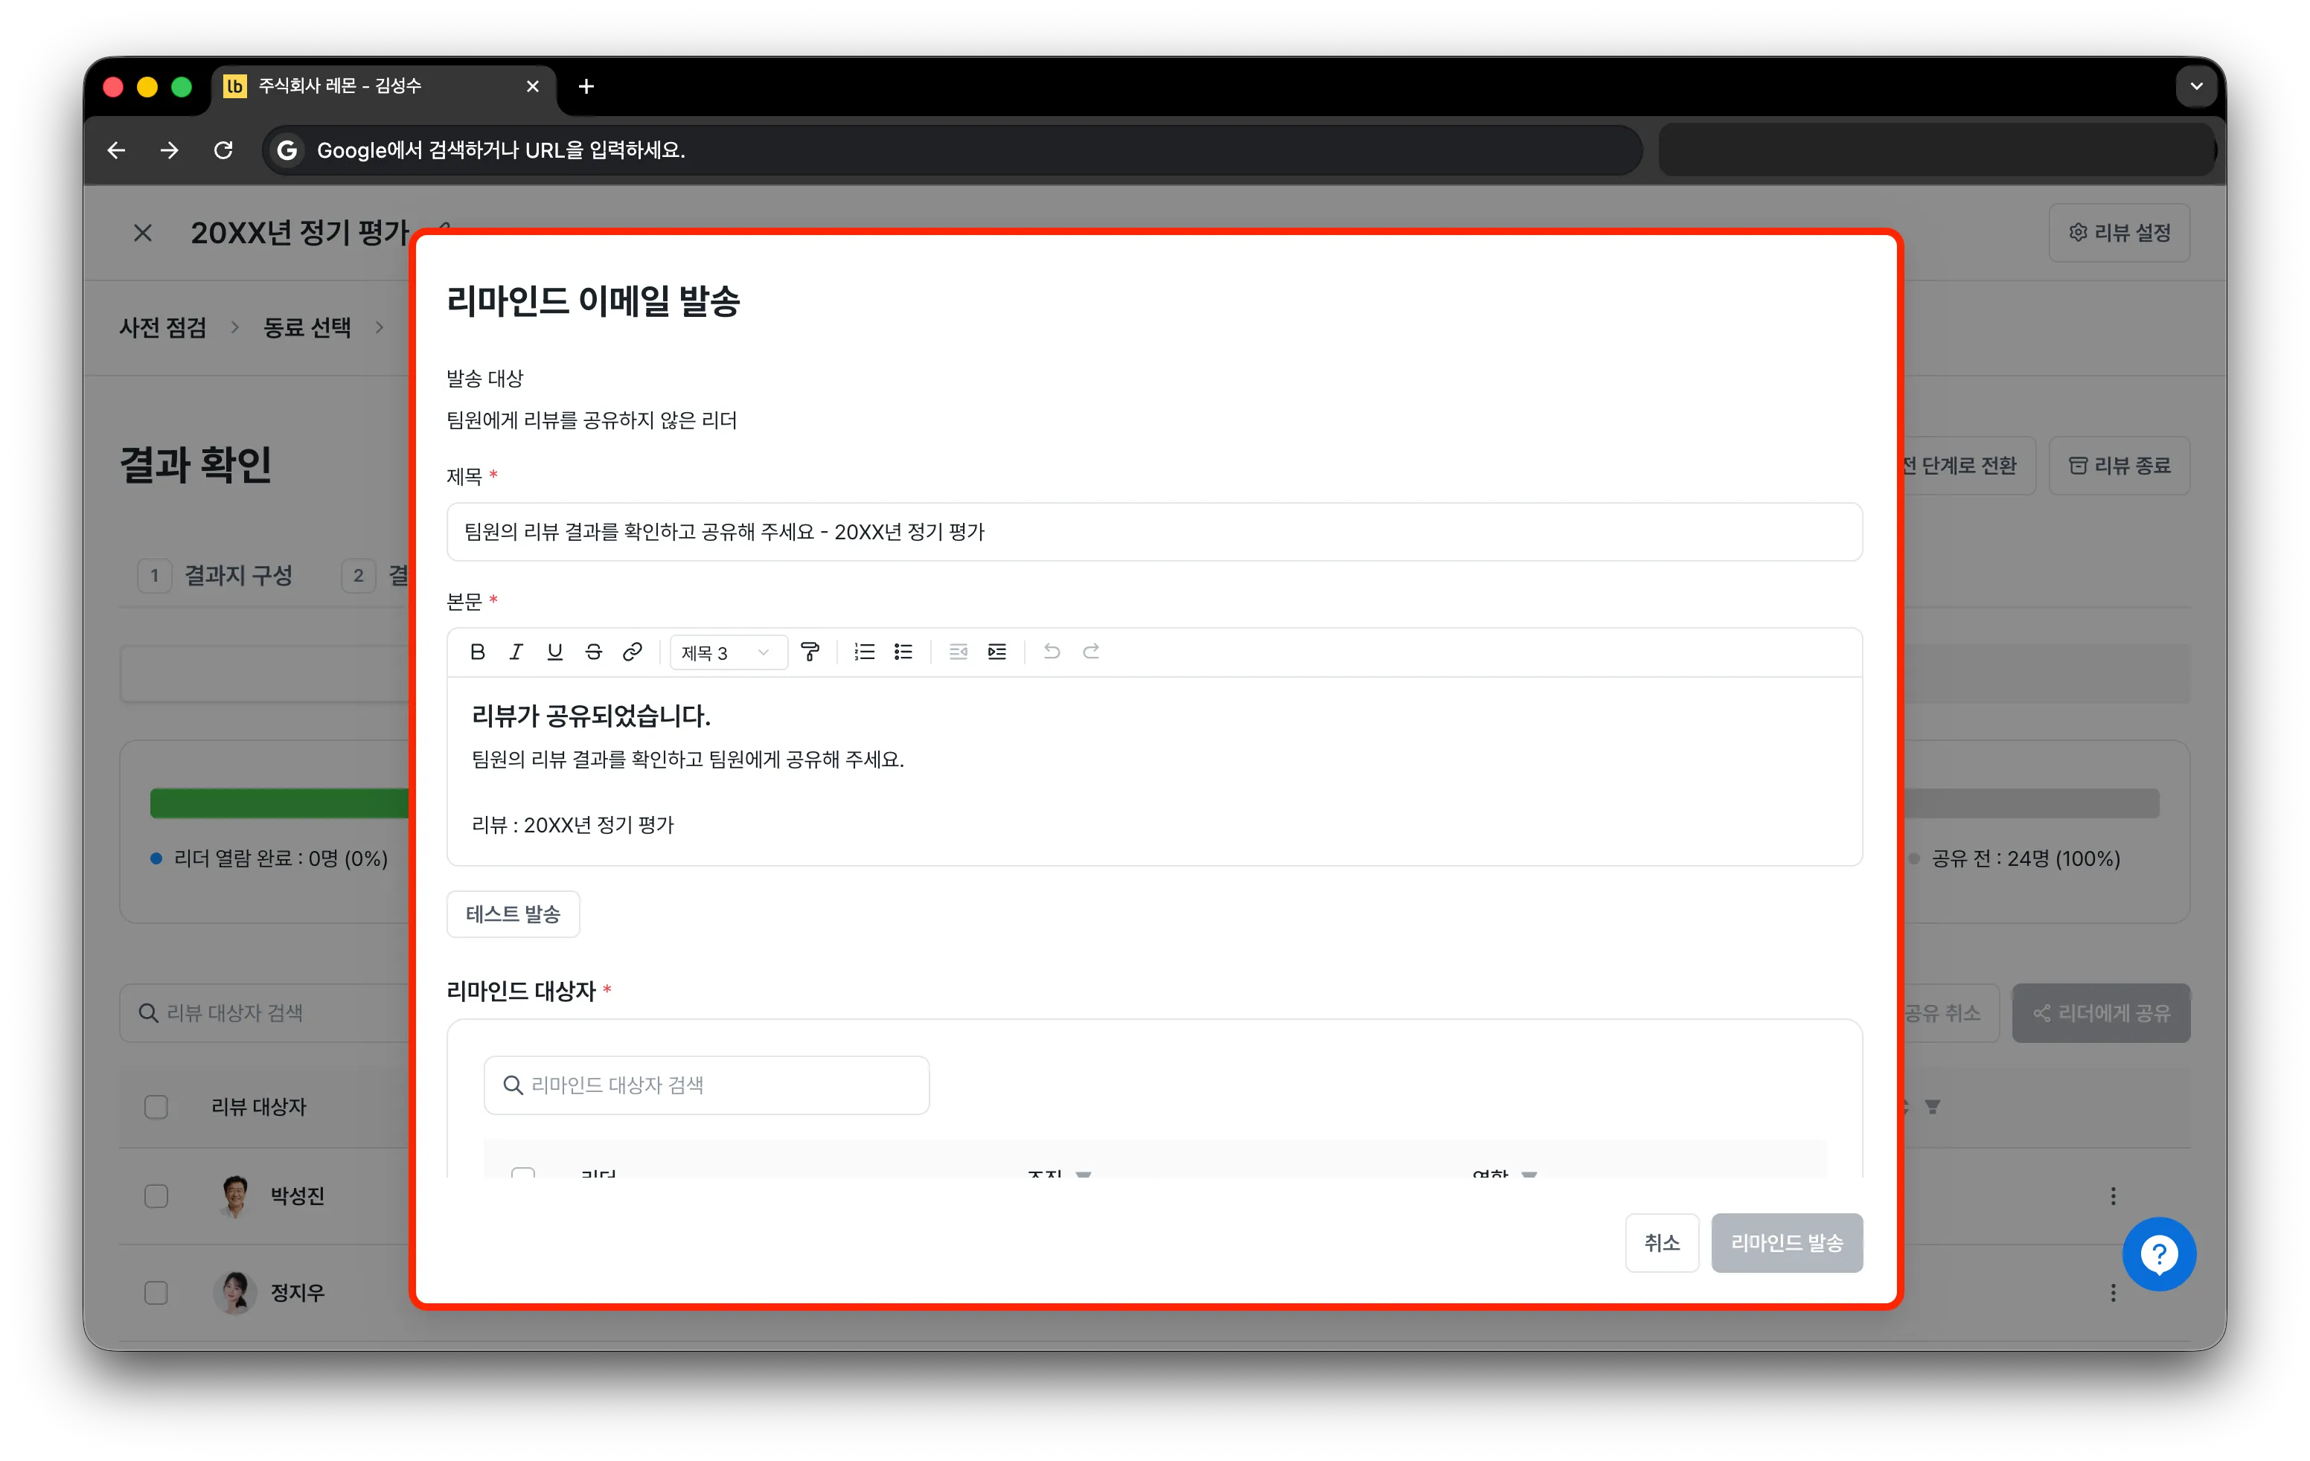Click the browser URL address bar
The image size is (2310, 1461).
coord(952,150)
